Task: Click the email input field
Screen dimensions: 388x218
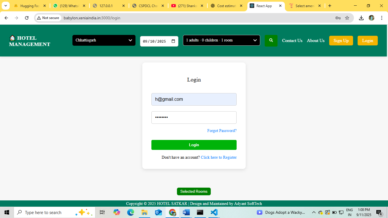Action: pos(194,99)
